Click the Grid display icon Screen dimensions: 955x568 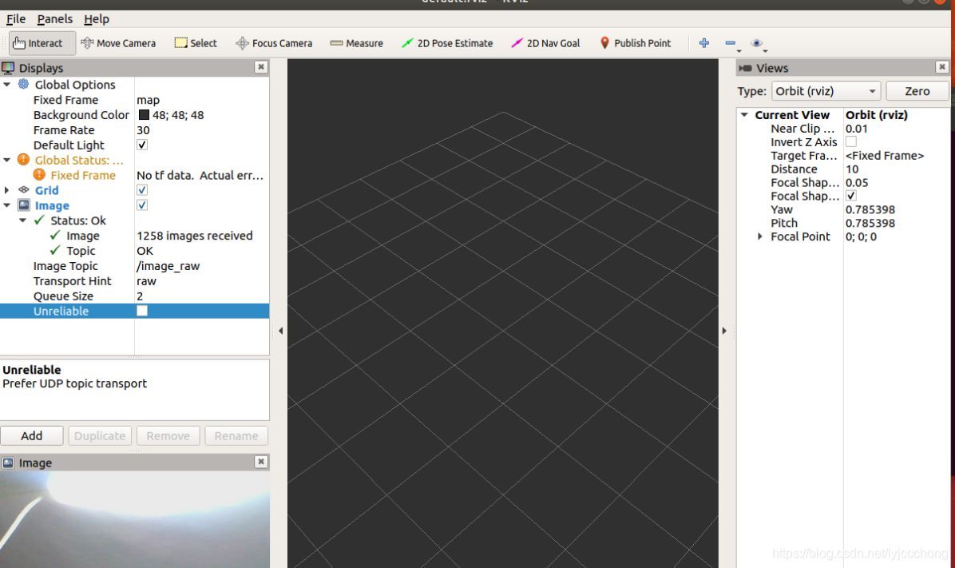point(24,190)
